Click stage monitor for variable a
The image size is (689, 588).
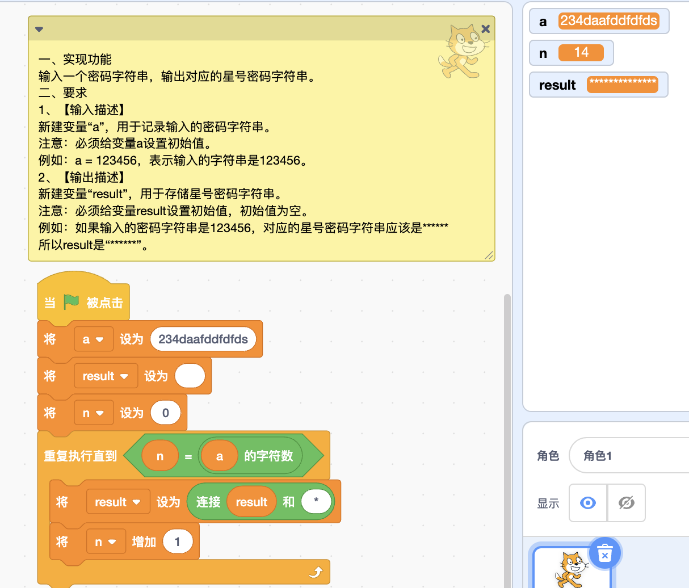pyautogui.click(x=599, y=21)
